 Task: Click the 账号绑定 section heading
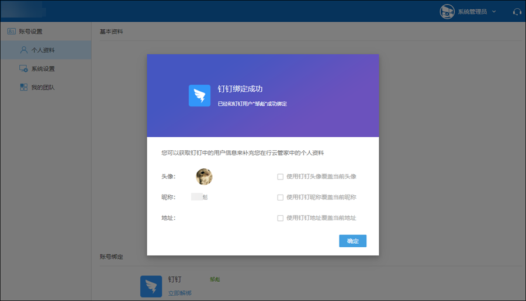click(112, 257)
